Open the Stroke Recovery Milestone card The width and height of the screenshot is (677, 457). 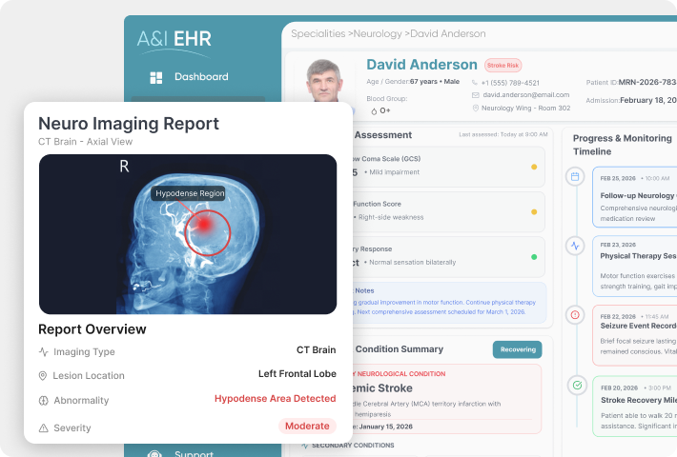(x=635, y=407)
